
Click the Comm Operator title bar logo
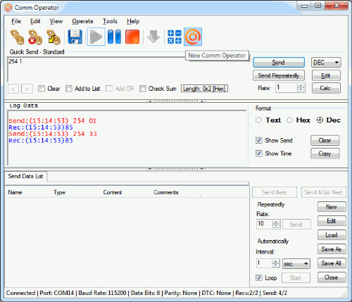[8, 8]
